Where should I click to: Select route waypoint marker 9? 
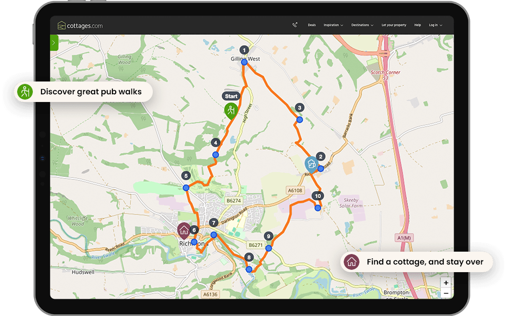coord(268,236)
